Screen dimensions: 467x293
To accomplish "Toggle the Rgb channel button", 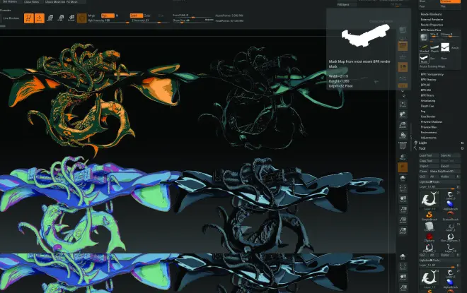I will tap(108, 15).
